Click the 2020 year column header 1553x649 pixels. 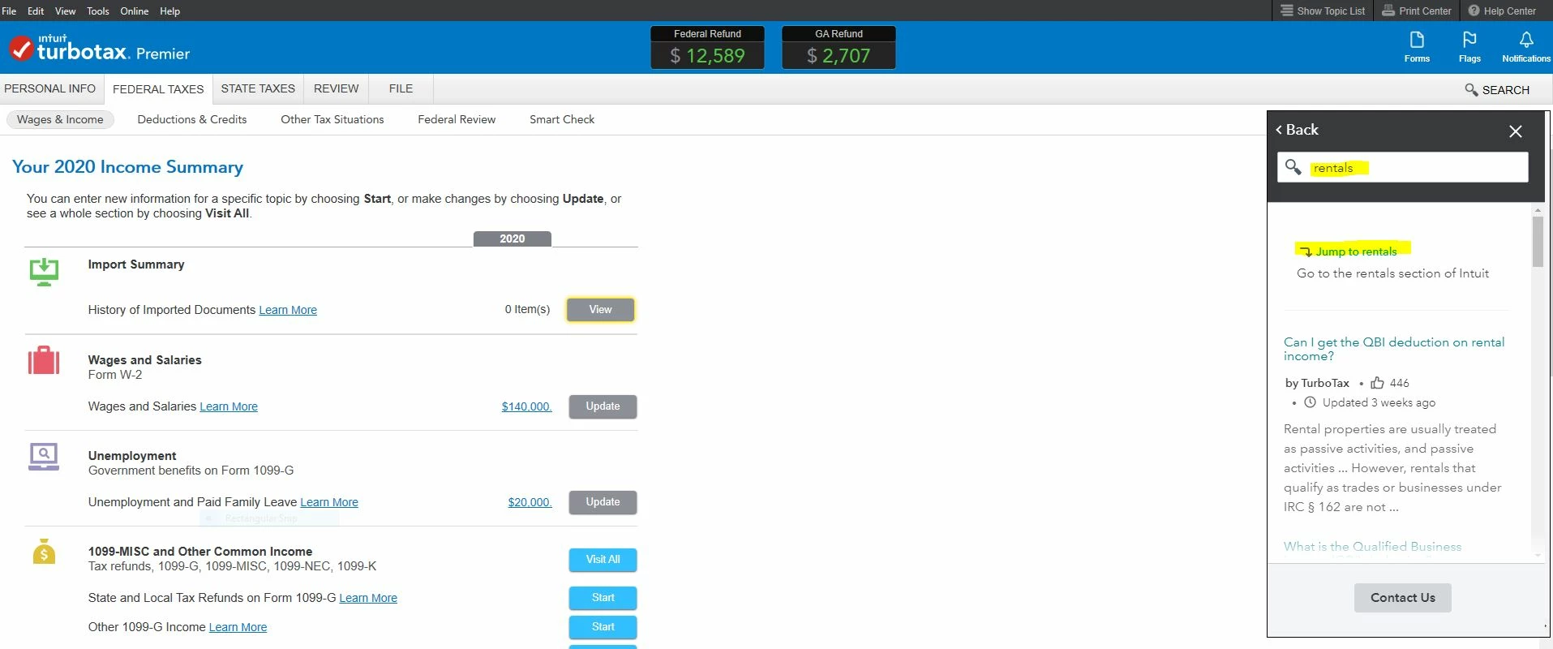512,239
